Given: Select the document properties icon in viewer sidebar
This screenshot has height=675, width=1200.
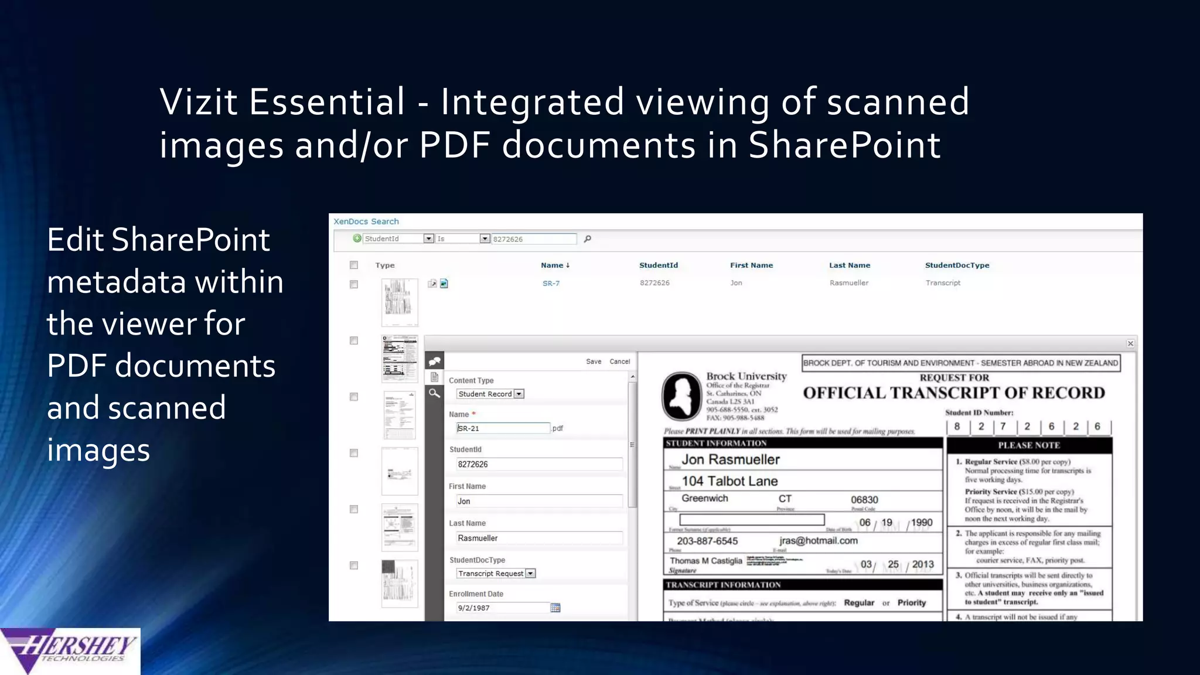Looking at the screenshot, I should [x=434, y=377].
